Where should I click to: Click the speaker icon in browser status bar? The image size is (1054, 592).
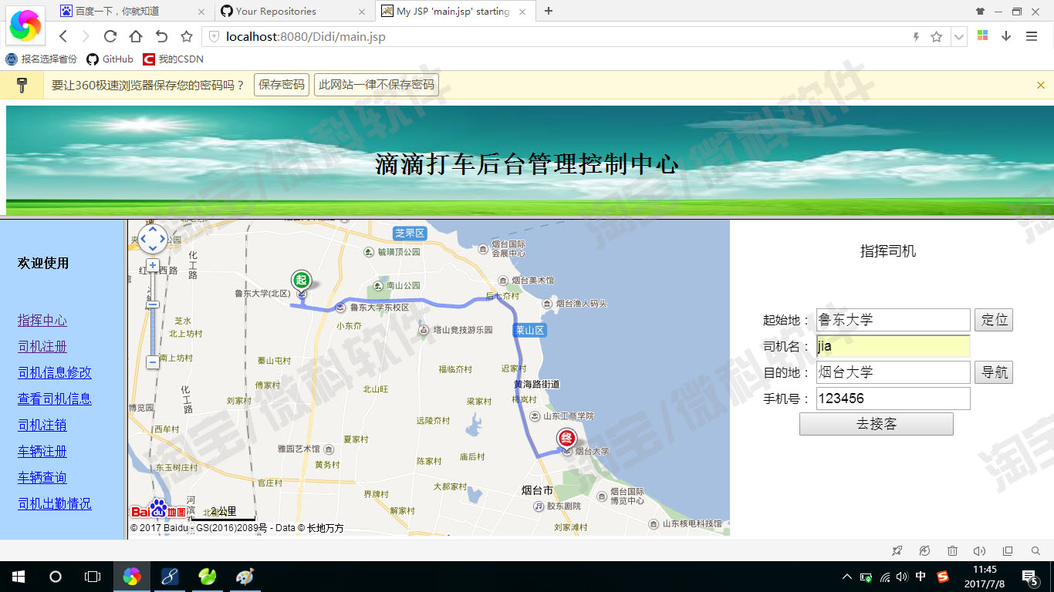click(980, 551)
